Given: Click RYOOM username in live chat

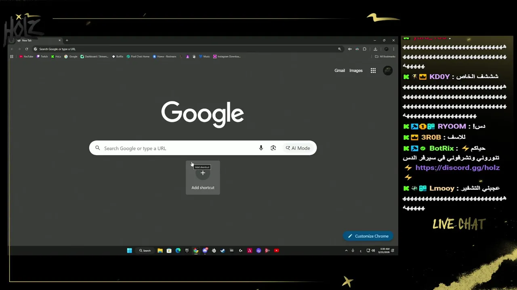Looking at the screenshot, I should tap(452, 126).
